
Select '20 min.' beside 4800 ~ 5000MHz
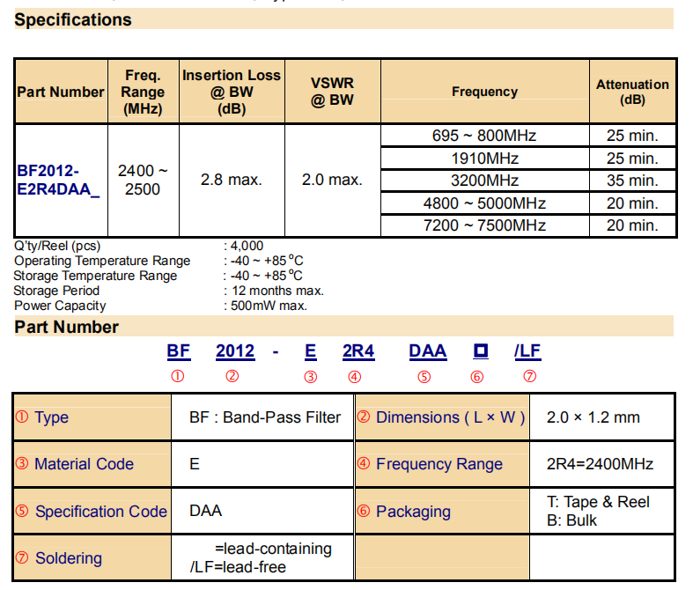click(632, 203)
